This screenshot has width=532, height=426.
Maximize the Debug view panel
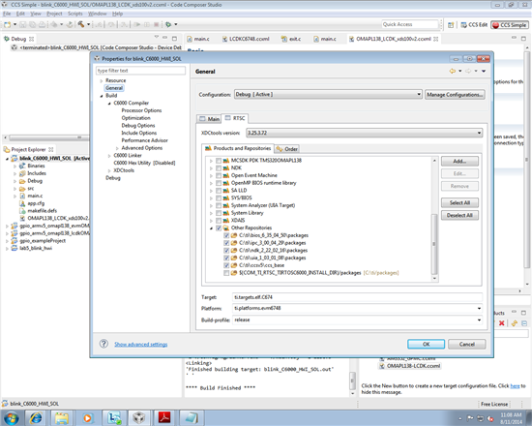click(174, 38)
